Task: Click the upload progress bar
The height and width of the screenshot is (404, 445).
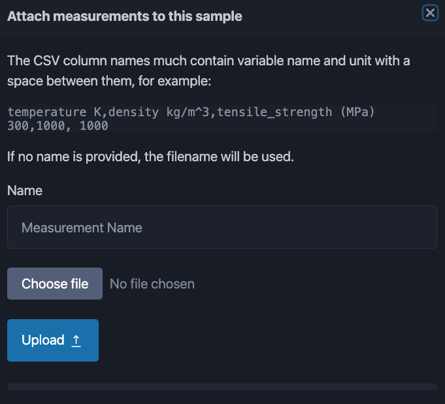Action: click(x=222, y=386)
